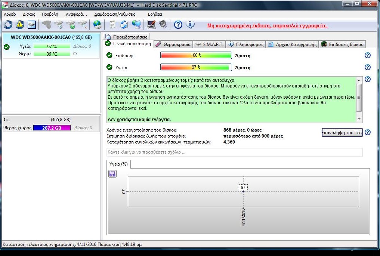
Task: Click the description box scroll up arrow
Action: 359,80
